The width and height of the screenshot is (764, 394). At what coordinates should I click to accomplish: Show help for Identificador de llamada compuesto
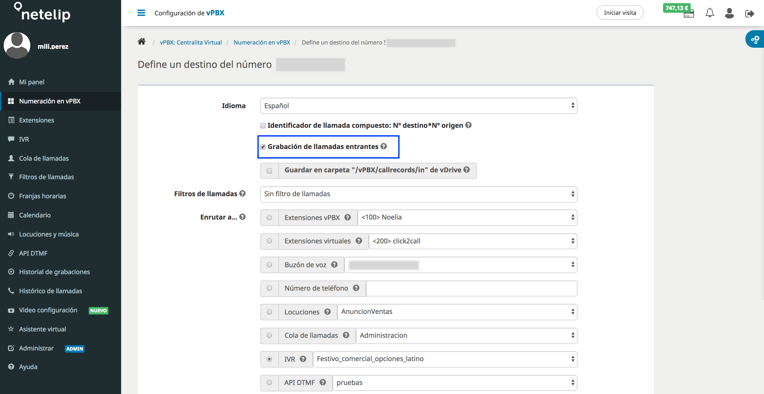point(468,125)
